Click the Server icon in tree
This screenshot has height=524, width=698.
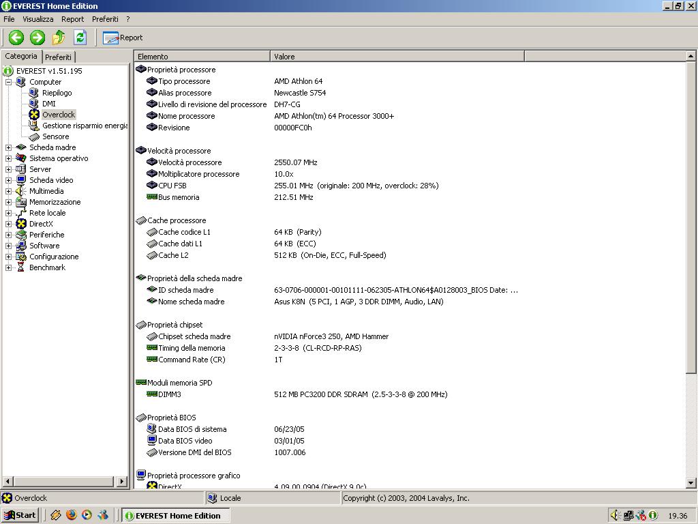click(x=21, y=169)
